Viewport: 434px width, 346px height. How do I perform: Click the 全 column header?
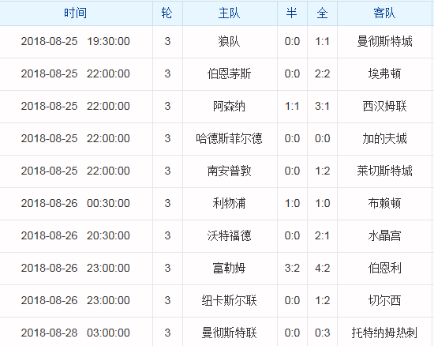coord(322,13)
